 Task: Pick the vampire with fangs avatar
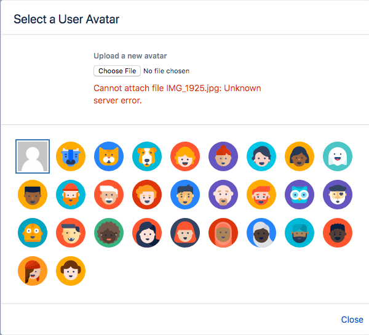71,233
